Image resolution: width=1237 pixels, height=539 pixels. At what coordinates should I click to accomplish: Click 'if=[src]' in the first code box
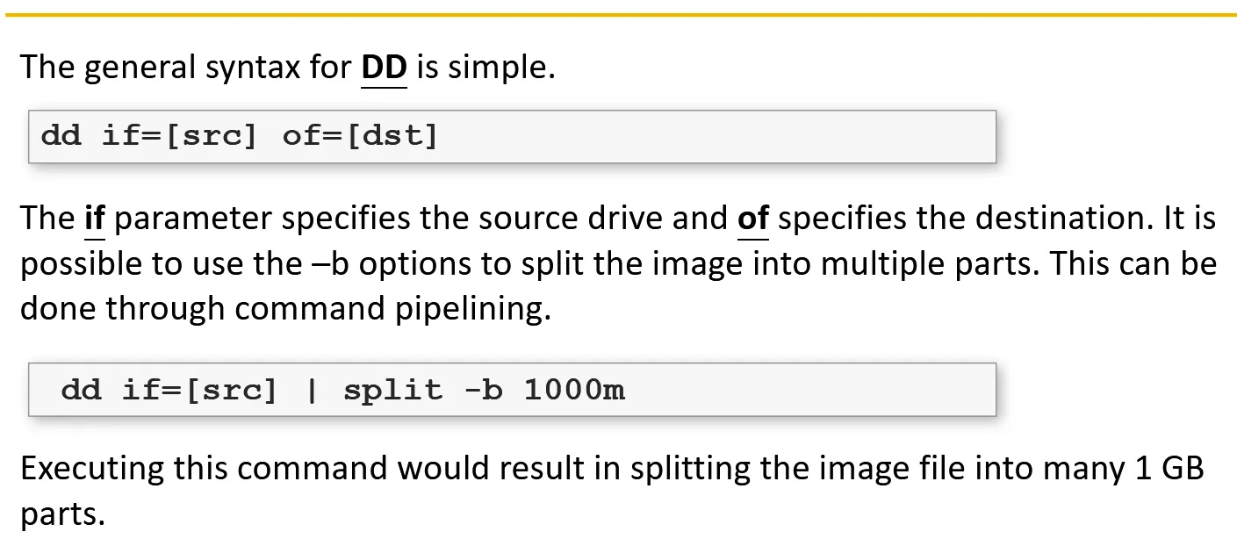(x=180, y=137)
